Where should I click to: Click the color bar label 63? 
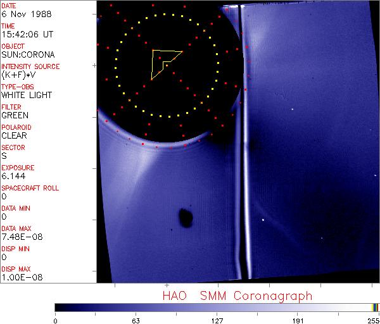click(x=136, y=320)
